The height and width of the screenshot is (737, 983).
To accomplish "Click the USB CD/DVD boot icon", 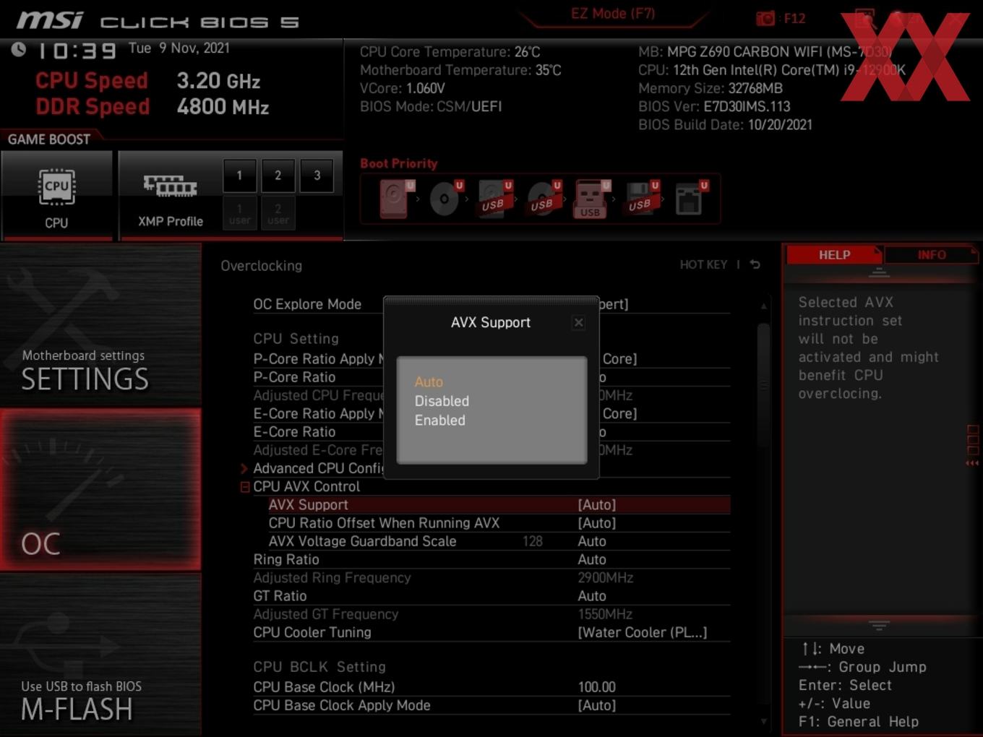I will [544, 199].
